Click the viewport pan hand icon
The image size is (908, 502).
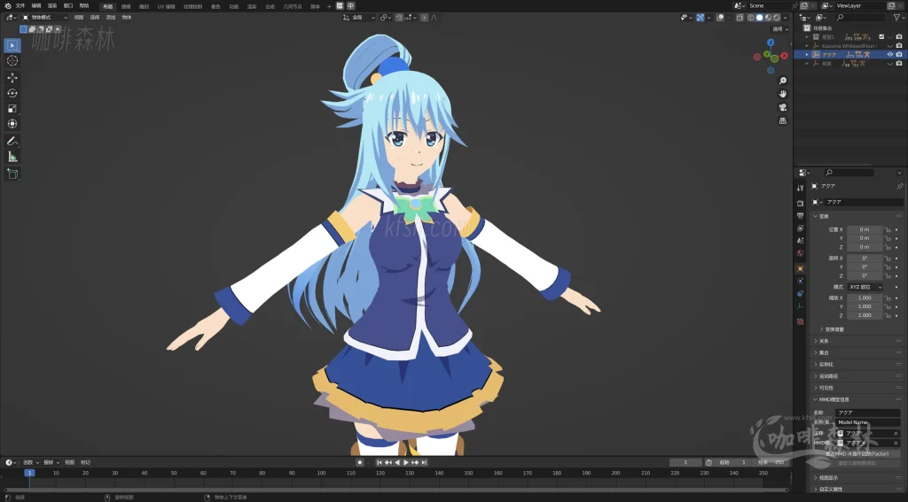[782, 94]
